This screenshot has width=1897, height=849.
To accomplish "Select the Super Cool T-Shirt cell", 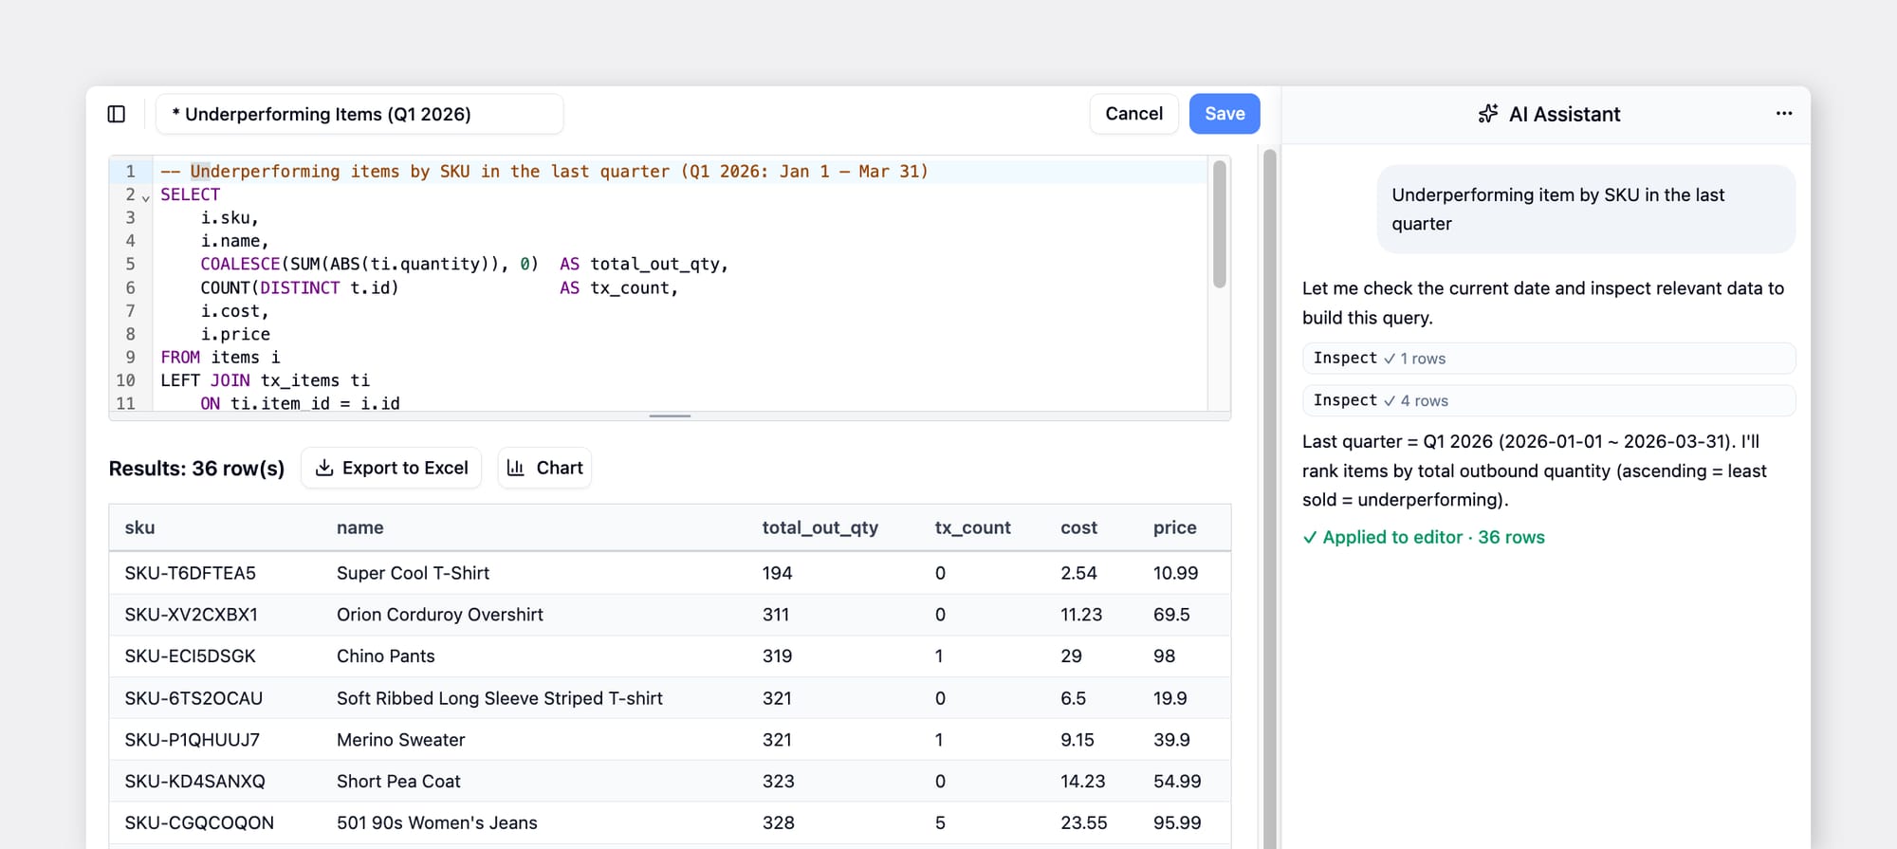I will click(x=413, y=573).
